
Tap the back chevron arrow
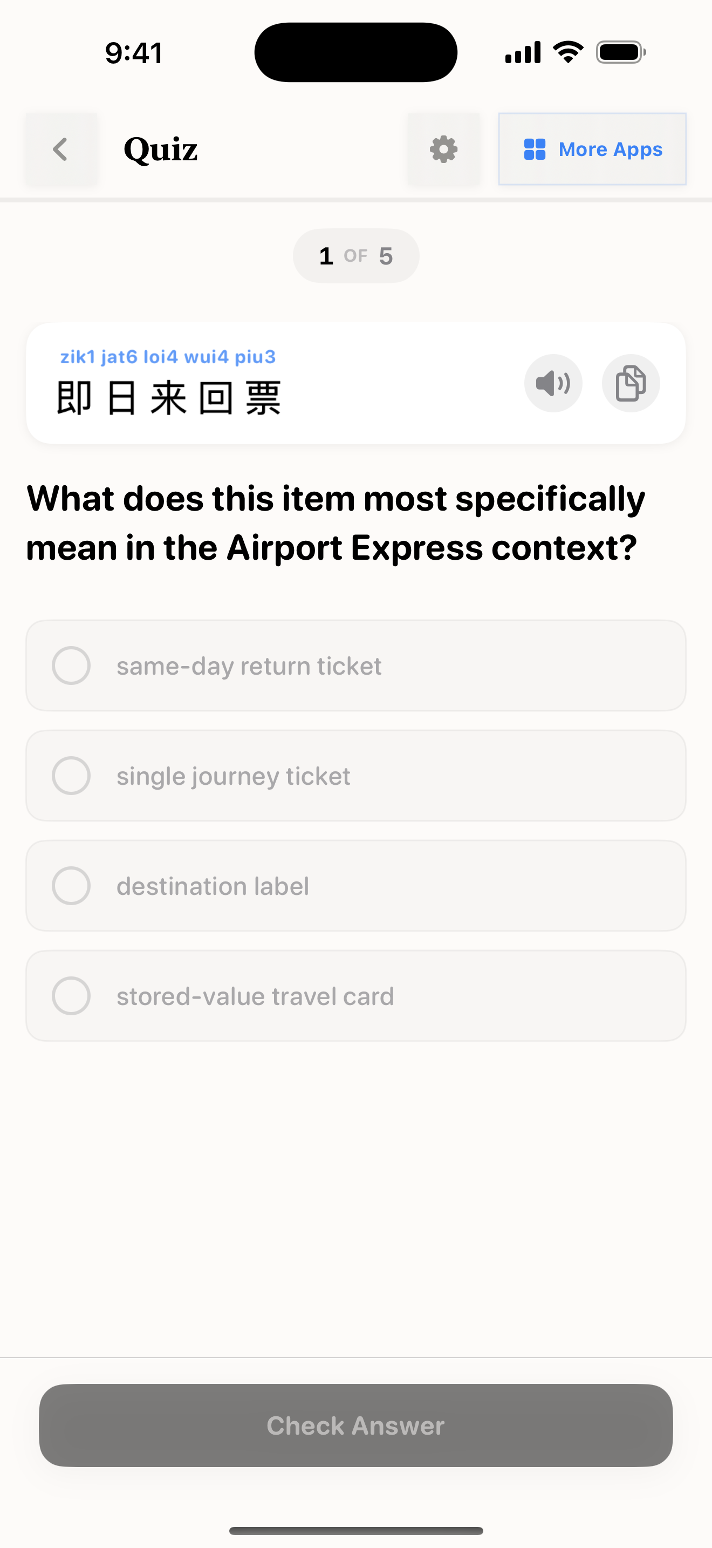point(60,149)
